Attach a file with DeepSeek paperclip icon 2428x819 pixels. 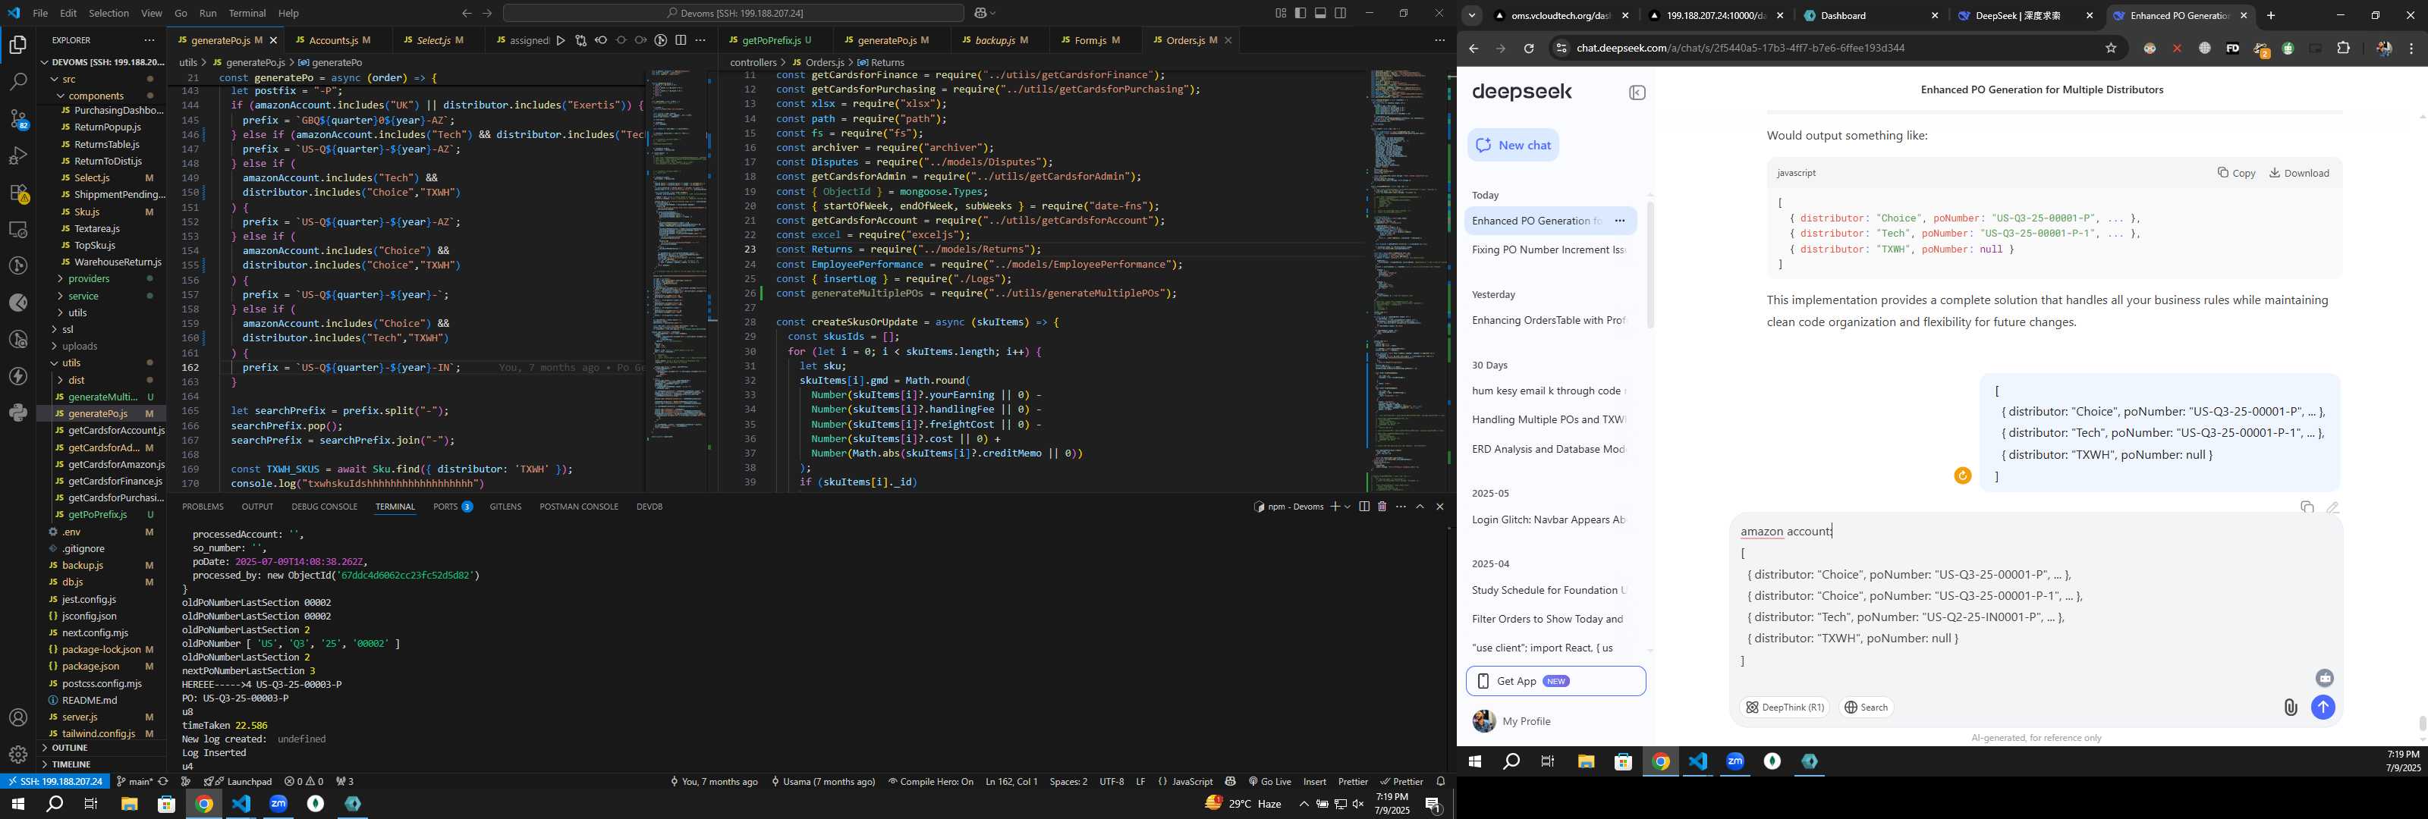point(2291,708)
